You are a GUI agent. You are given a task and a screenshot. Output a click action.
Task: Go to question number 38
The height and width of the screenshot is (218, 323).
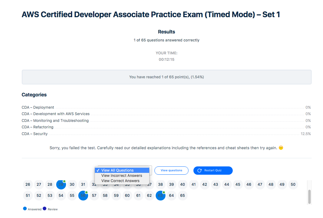click(161, 185)
